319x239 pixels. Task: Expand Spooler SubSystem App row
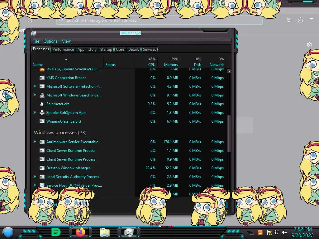click(x=35, y=112)
